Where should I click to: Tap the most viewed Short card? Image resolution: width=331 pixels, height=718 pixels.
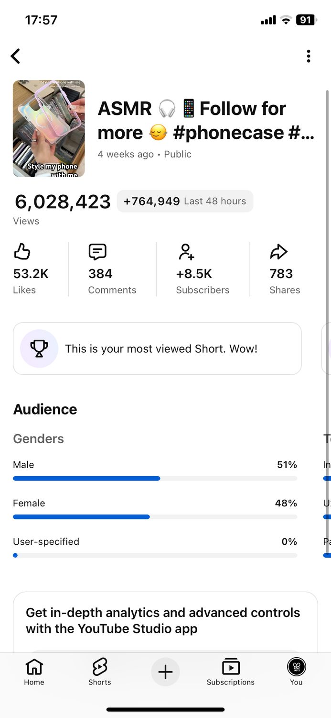tap(157, 348)
